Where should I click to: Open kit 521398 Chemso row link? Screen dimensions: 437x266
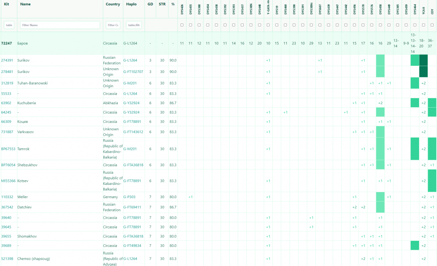7,258
